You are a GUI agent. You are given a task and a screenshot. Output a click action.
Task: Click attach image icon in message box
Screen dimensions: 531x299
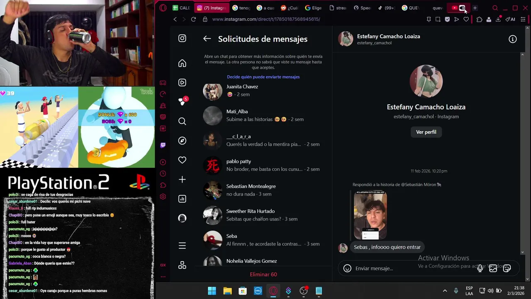pos(493,268)
